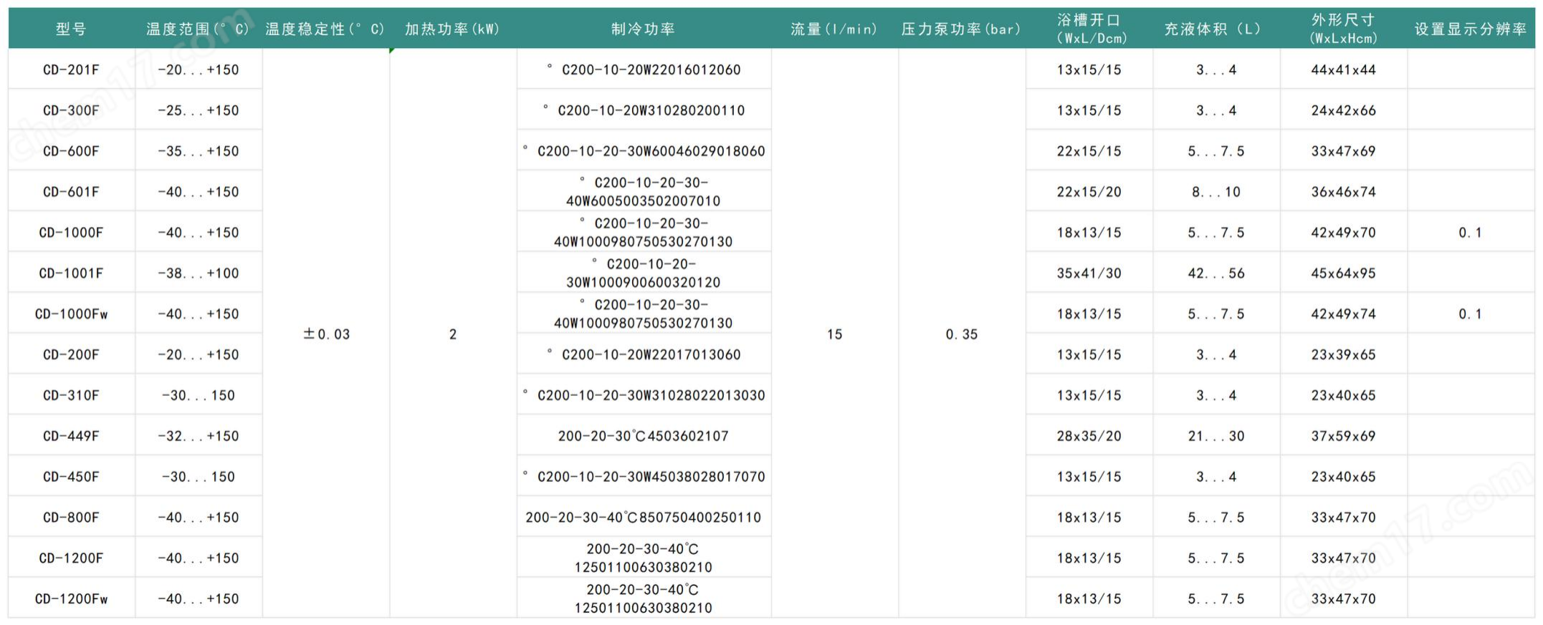Select model cell CD-450F
The width and height of the screenshot is (1543, 625).
tap(71, 477)
